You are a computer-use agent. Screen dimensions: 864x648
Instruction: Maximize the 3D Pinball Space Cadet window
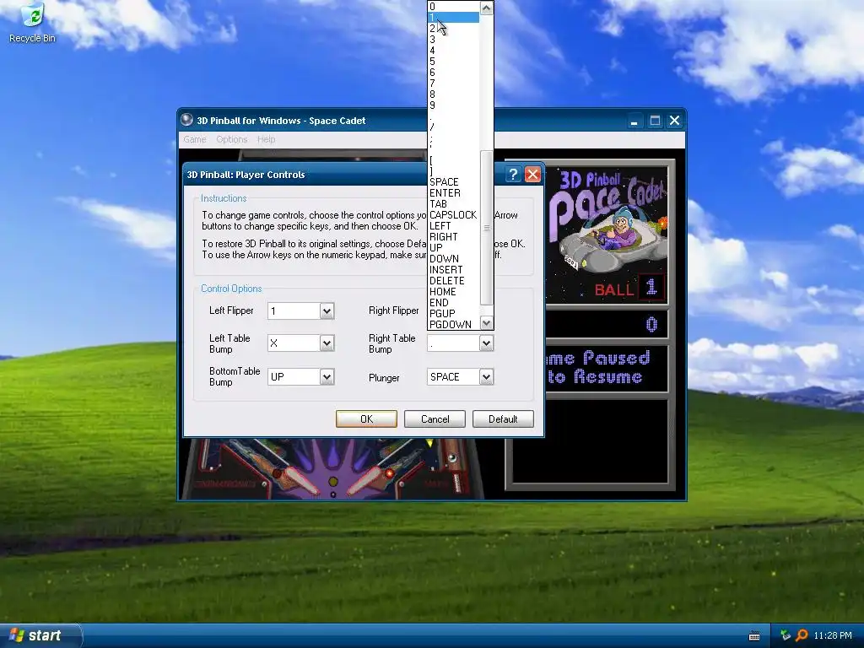click(655, 121)
